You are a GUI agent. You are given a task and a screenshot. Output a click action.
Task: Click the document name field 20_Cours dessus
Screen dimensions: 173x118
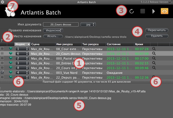(61, 25)
